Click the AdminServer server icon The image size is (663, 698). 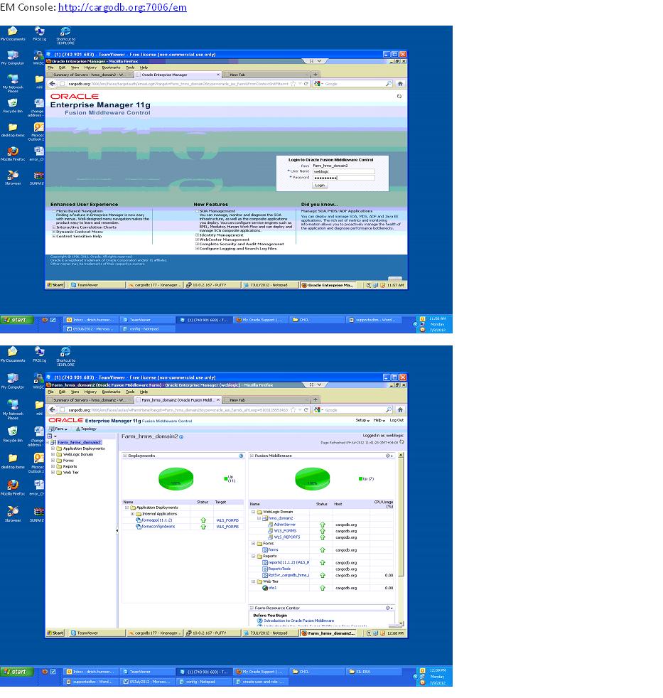[271, 525]
